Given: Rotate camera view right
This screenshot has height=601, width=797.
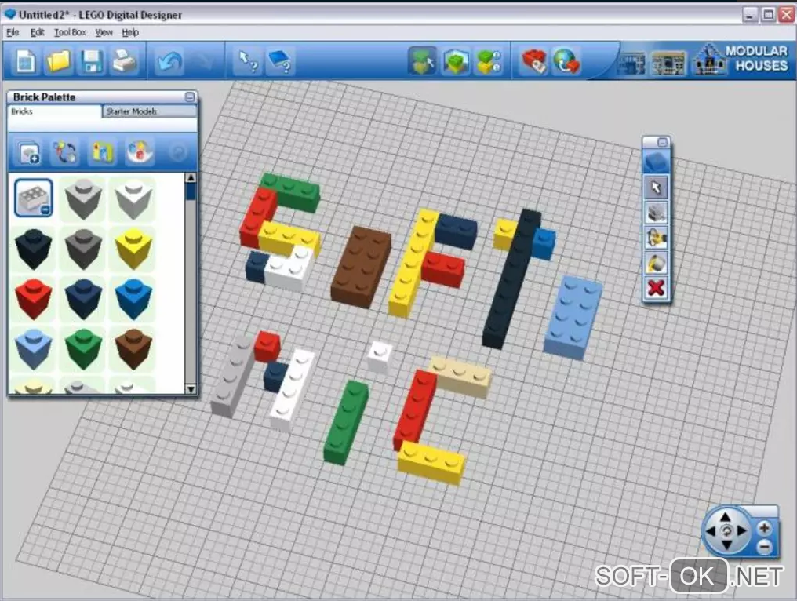Looking at the screenshot, I should pos(741,531).
